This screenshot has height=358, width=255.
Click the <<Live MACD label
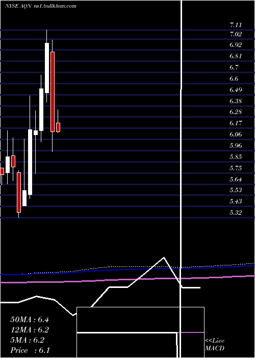click(x=215, y=344)
